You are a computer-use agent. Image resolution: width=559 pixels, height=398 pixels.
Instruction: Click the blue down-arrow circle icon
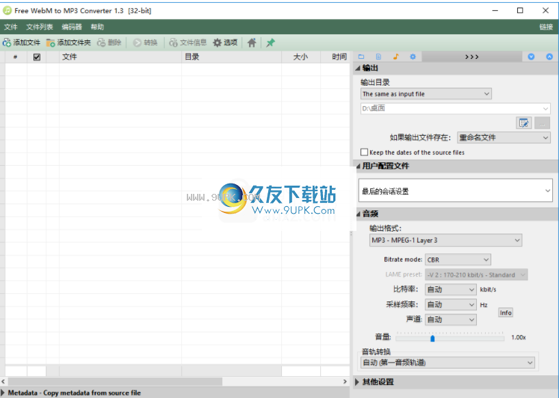(x=531, y=57)
